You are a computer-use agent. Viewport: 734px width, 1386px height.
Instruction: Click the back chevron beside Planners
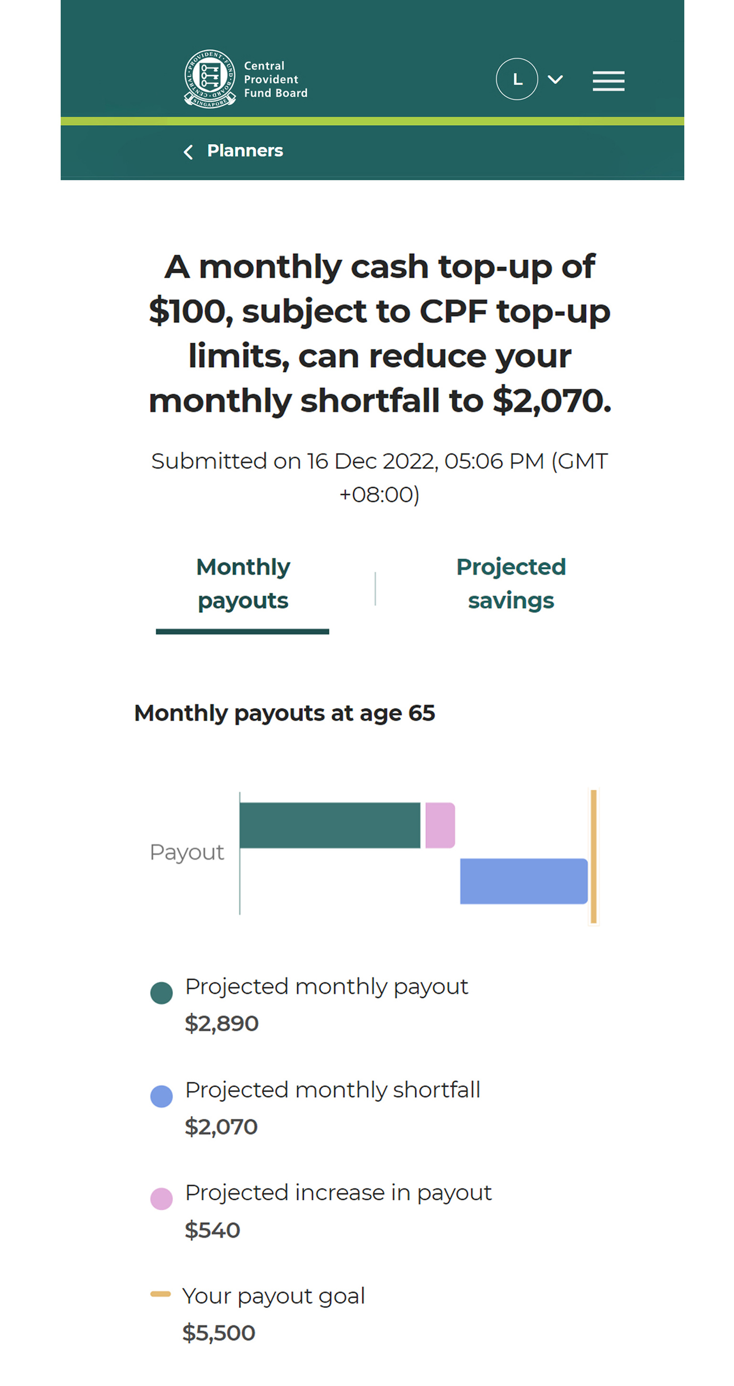(188, 151)
